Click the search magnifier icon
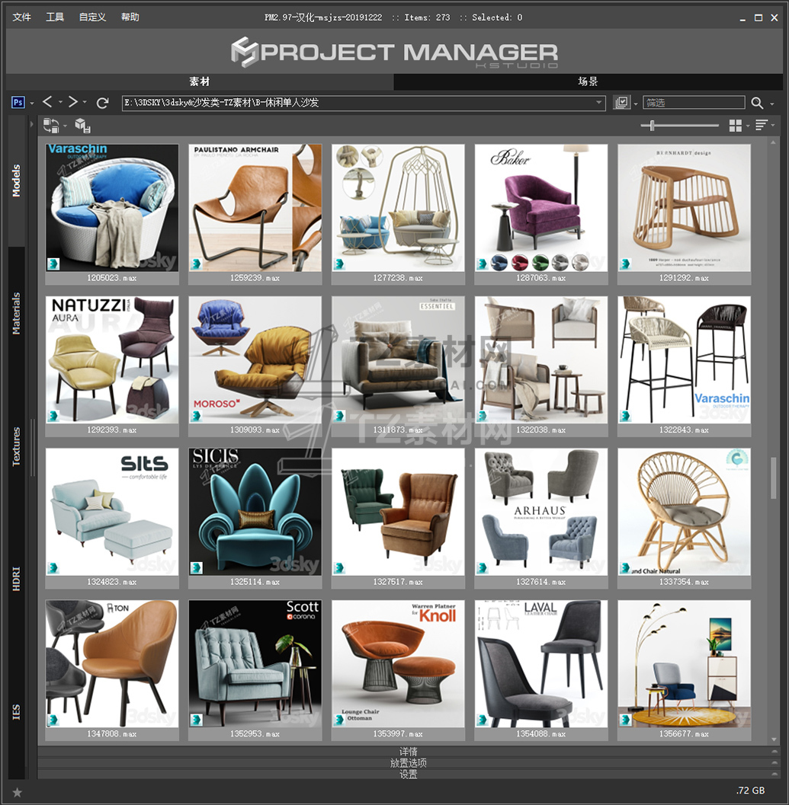This screenshot has height=805, width=789. point(757,103)
